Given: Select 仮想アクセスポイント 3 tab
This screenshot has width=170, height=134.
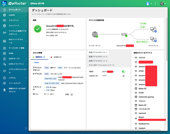Looking at the screenshot, I should pos(98,61).
